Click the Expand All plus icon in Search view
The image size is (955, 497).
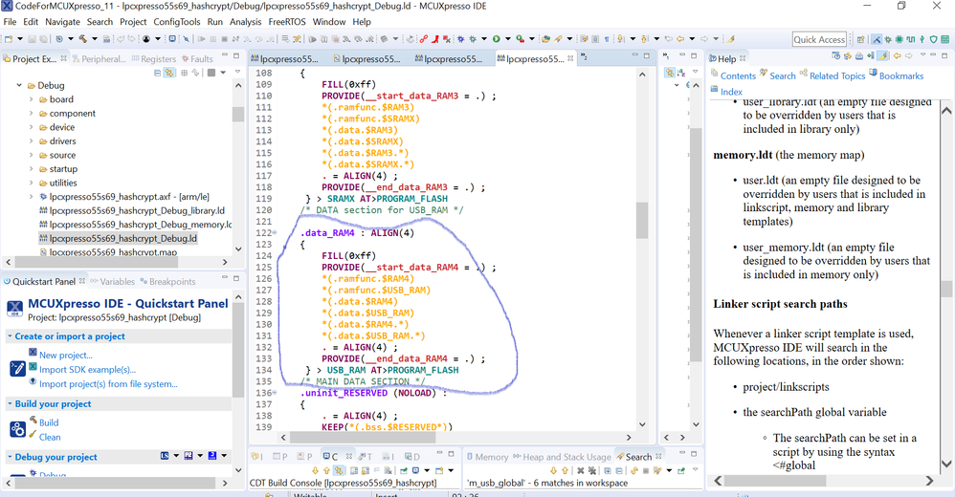click(x=608, y=470)
